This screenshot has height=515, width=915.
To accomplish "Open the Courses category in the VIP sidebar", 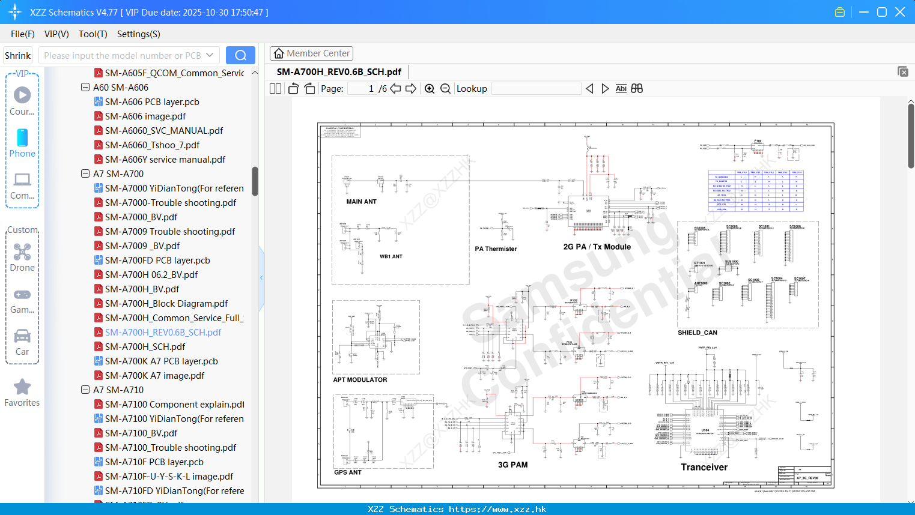I will pyautogui.click(x=22, y=101).
